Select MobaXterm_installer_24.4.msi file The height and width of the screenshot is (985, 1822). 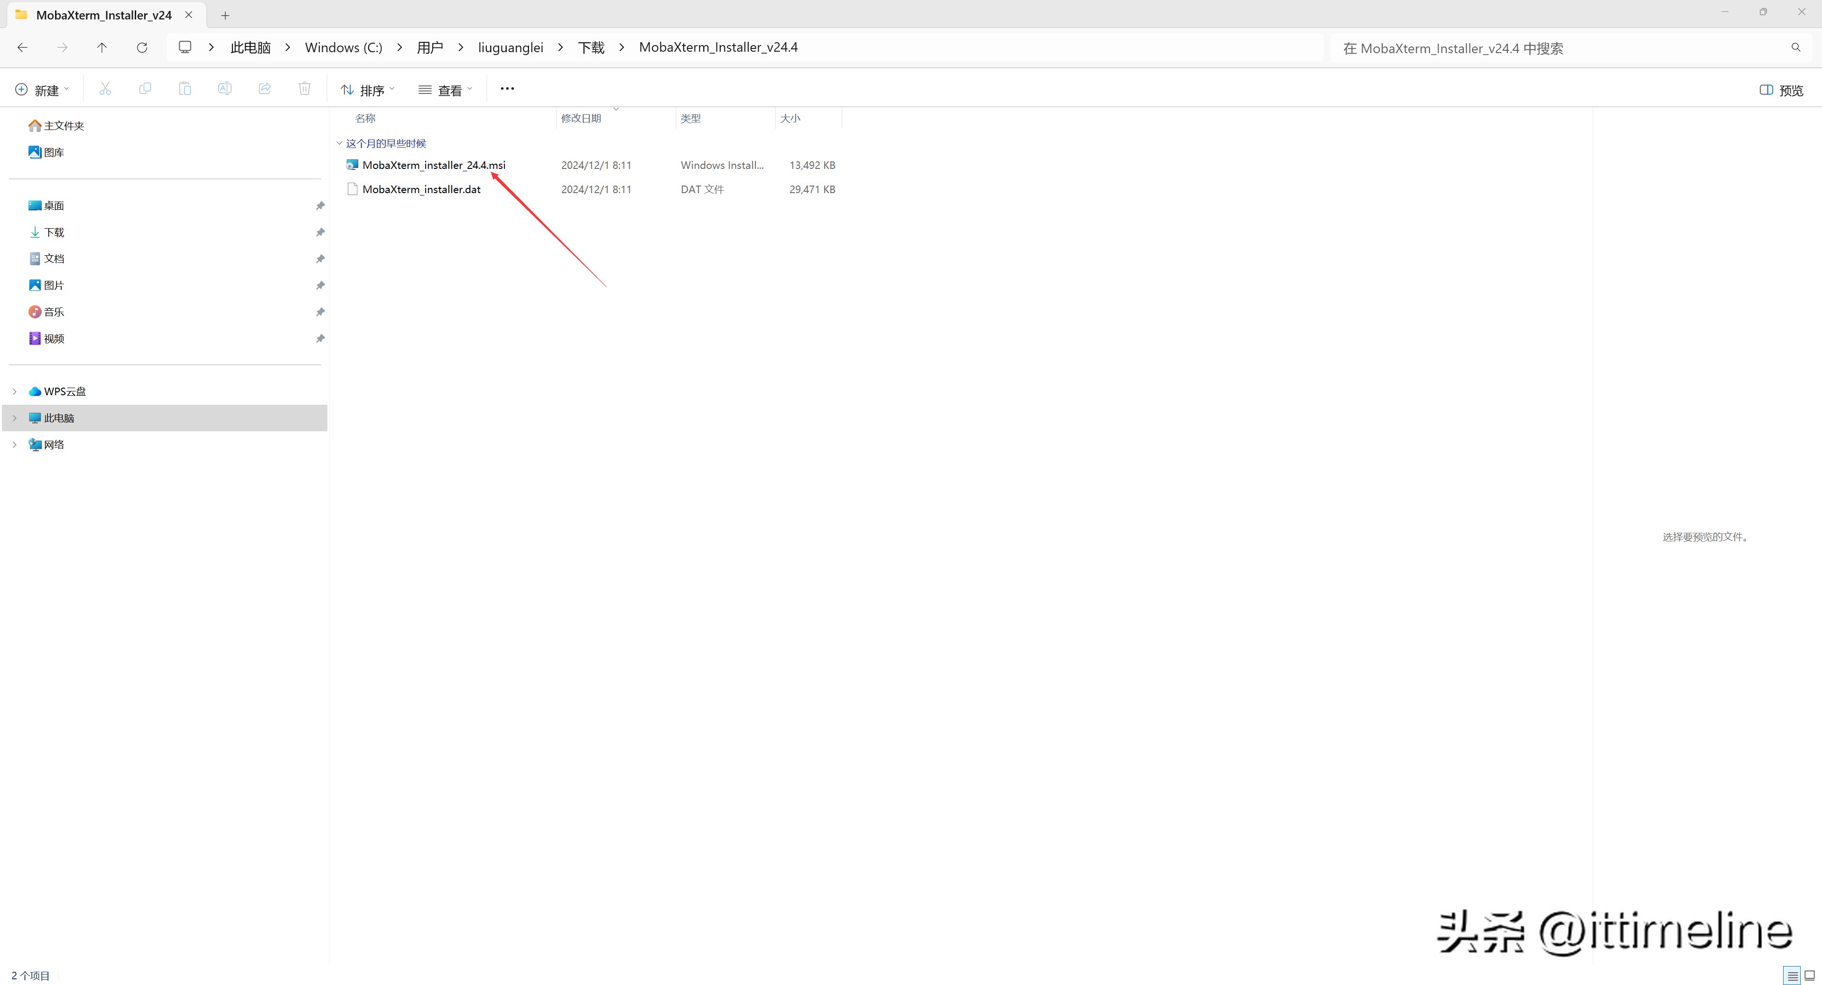click(x=434, y=166)
